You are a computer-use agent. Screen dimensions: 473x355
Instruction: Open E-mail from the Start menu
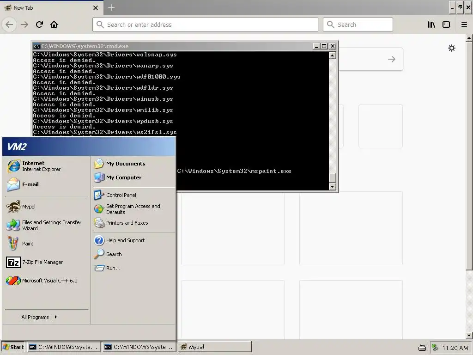pos(47,184)
